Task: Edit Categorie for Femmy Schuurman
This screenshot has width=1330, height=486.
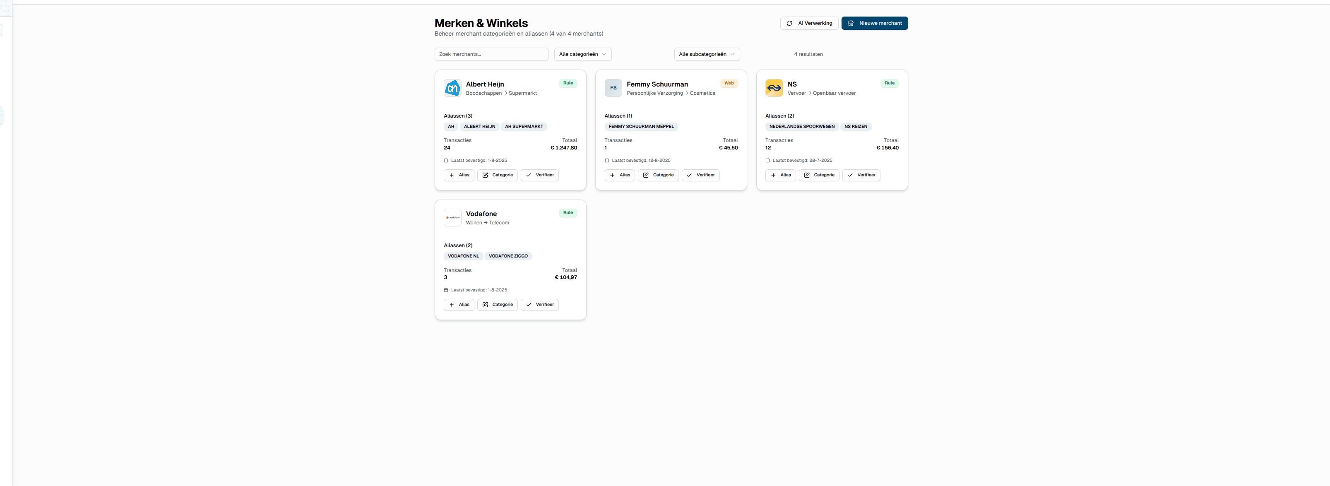Action: coord(658,175)
